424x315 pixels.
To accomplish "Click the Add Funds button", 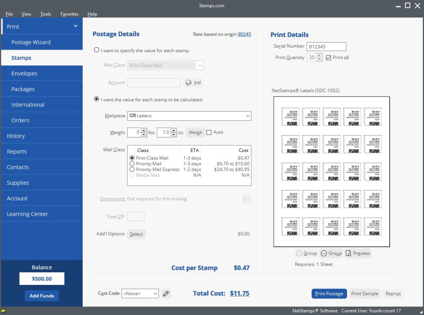I will pyautogui.click(x=42, y=296).
